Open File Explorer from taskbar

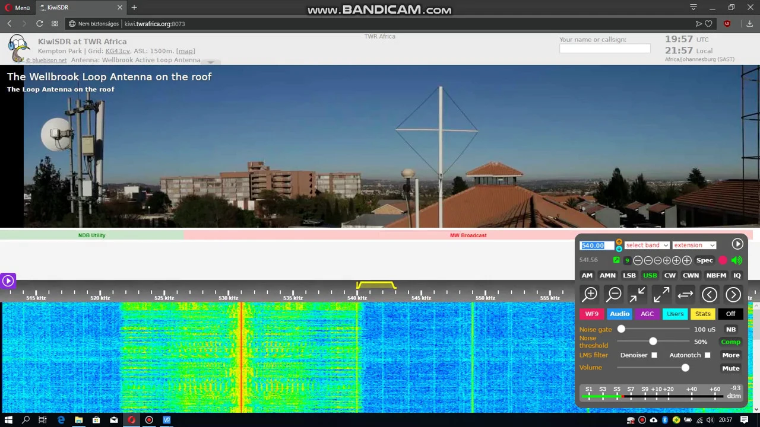pos(78,420)
